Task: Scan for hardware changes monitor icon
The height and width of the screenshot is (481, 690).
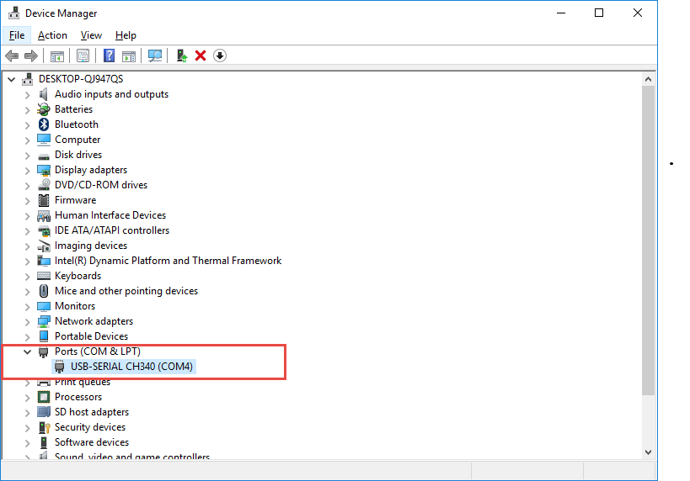Action: [x=155, y=55]
